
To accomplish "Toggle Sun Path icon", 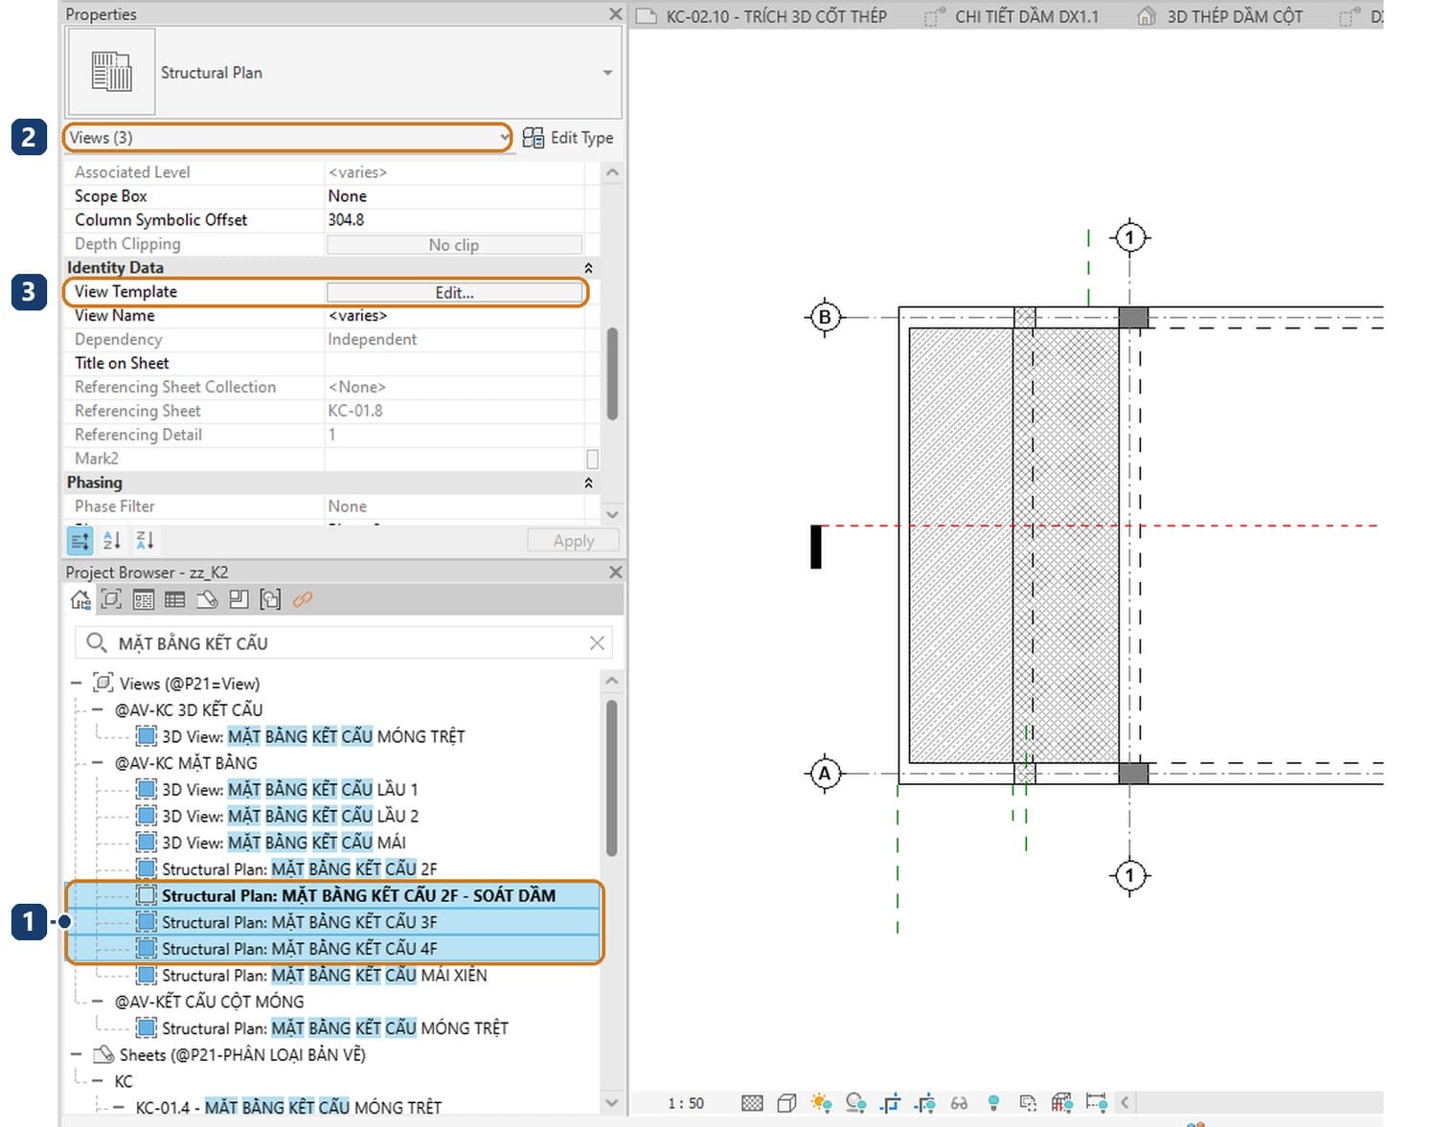I will coord(821,1103).
